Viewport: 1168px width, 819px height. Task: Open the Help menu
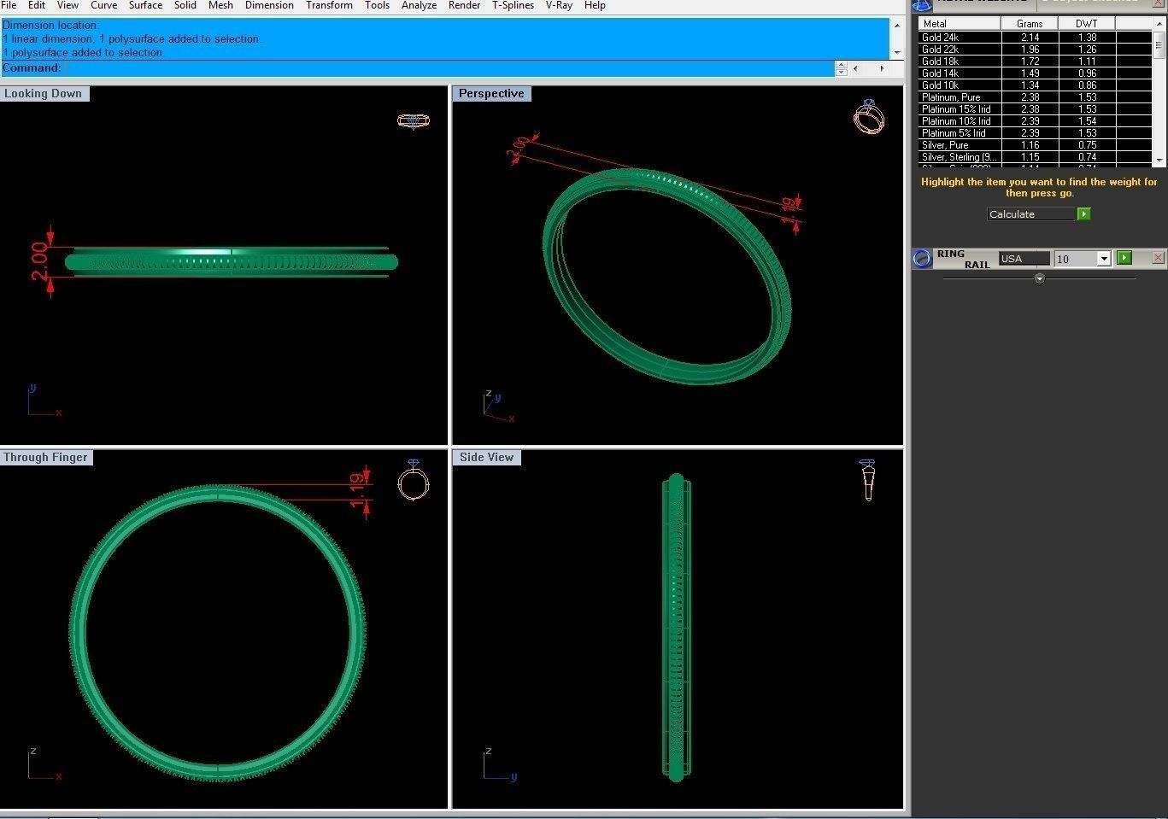coord(595,5)
